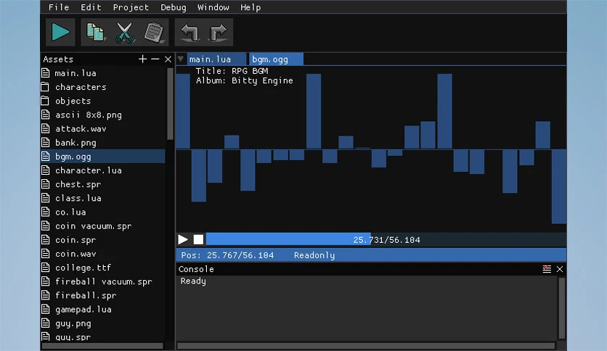Select fireball.spr asset

103,296
